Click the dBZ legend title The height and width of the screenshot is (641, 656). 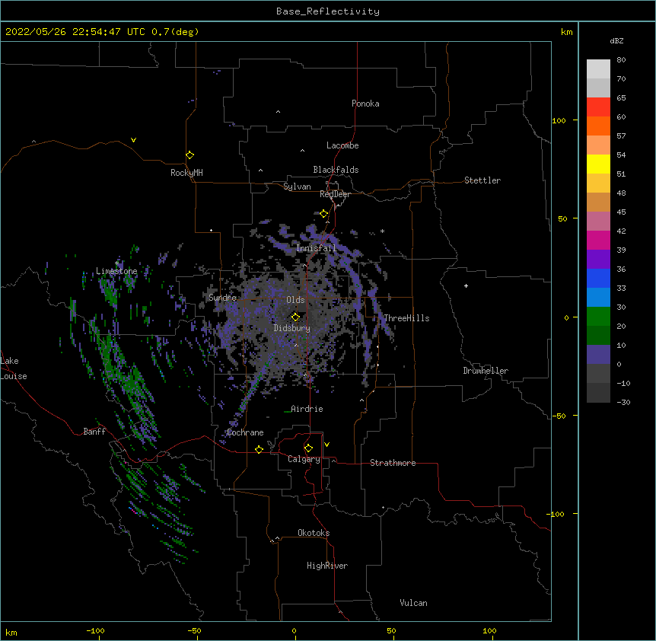point(616,41)
